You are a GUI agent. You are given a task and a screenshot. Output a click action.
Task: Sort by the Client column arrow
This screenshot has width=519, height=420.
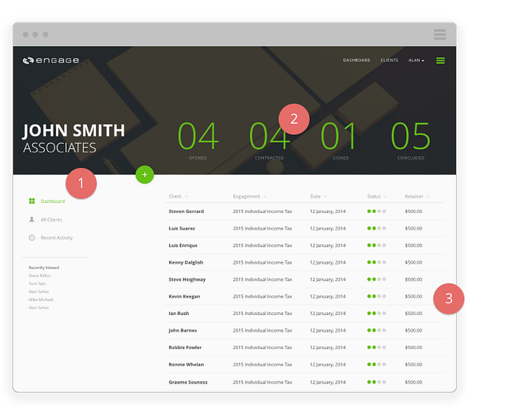pyautogui.click(x=186, y=197)
